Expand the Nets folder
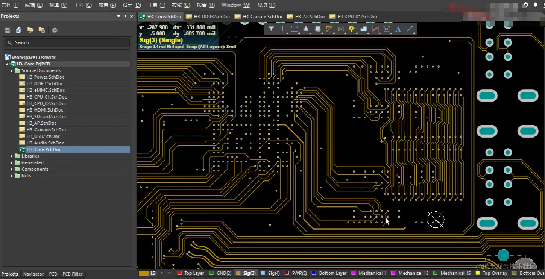 coord(12,176)
